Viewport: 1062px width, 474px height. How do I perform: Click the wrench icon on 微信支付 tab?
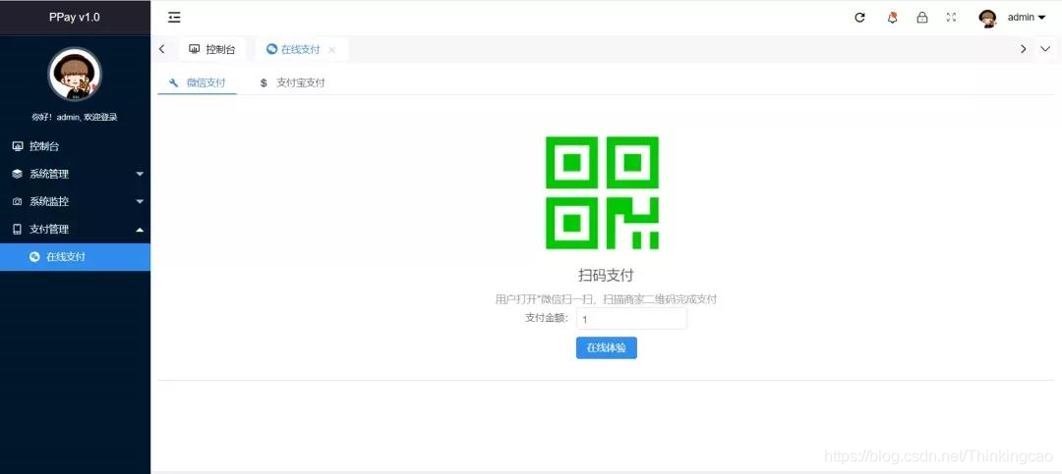(174, 82)
